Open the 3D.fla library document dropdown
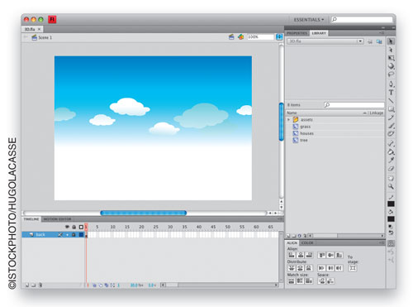Screen dimensions: 413x307 point(325,41)
